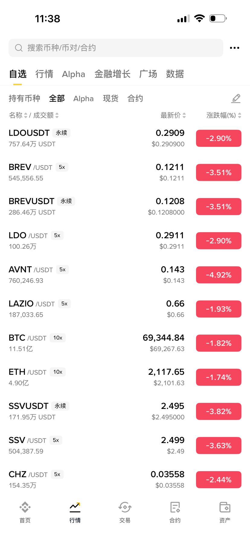Tap the three-dot more options icon

click(x=234, y=48)
